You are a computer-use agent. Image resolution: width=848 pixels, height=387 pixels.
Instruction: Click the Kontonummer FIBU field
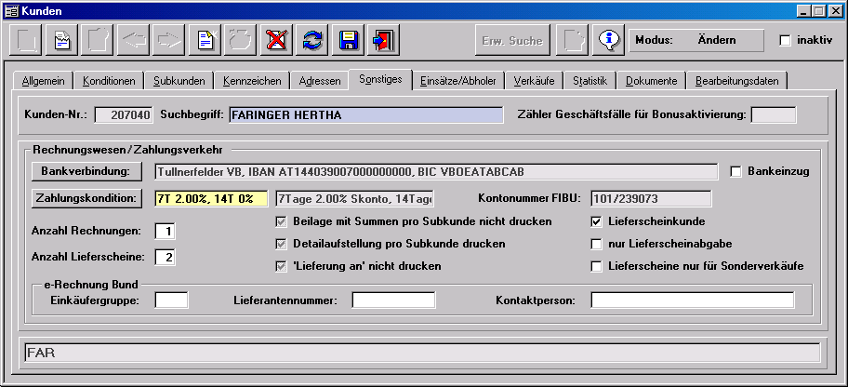point(651,198)
